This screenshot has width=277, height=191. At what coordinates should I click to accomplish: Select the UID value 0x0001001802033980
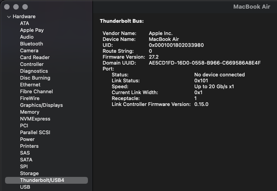click(176, 45)
